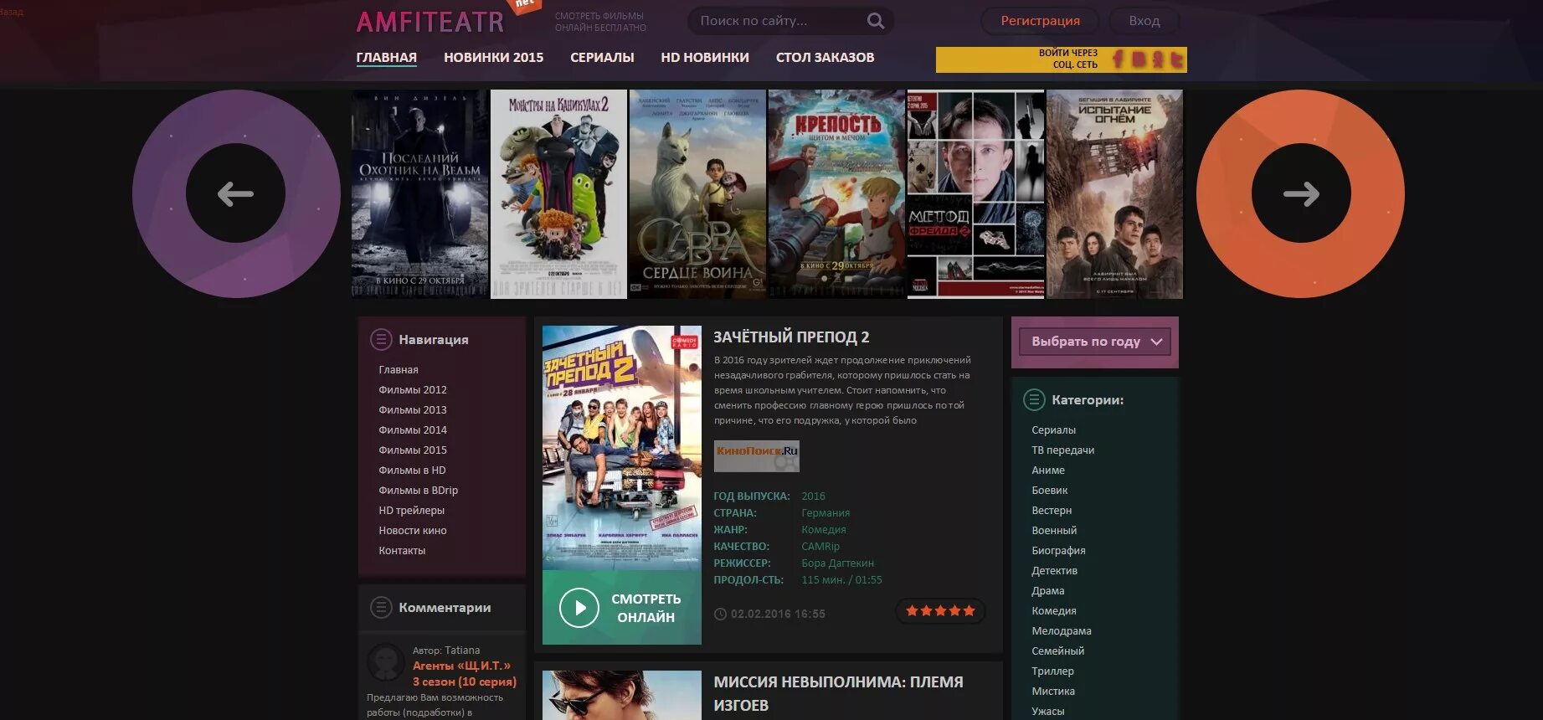1543x720 pixels.
Task: Open МИССИЯ НЕВЫПОЛНИМА: ПЛЕМЯ ИЗГОЕВ title
Action: tap(838, 693)
